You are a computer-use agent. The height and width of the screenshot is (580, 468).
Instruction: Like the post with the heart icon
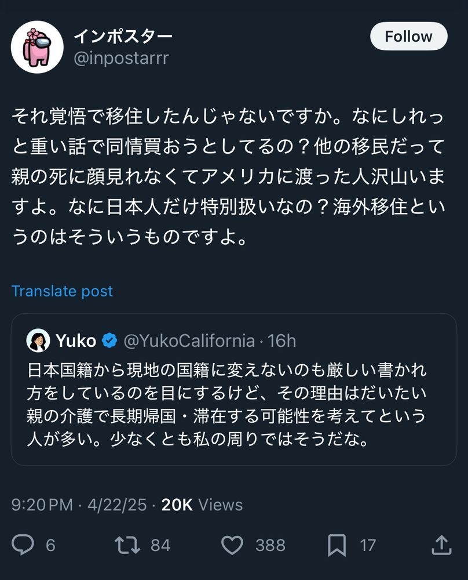pyautogui.click(x=232, y=545)
